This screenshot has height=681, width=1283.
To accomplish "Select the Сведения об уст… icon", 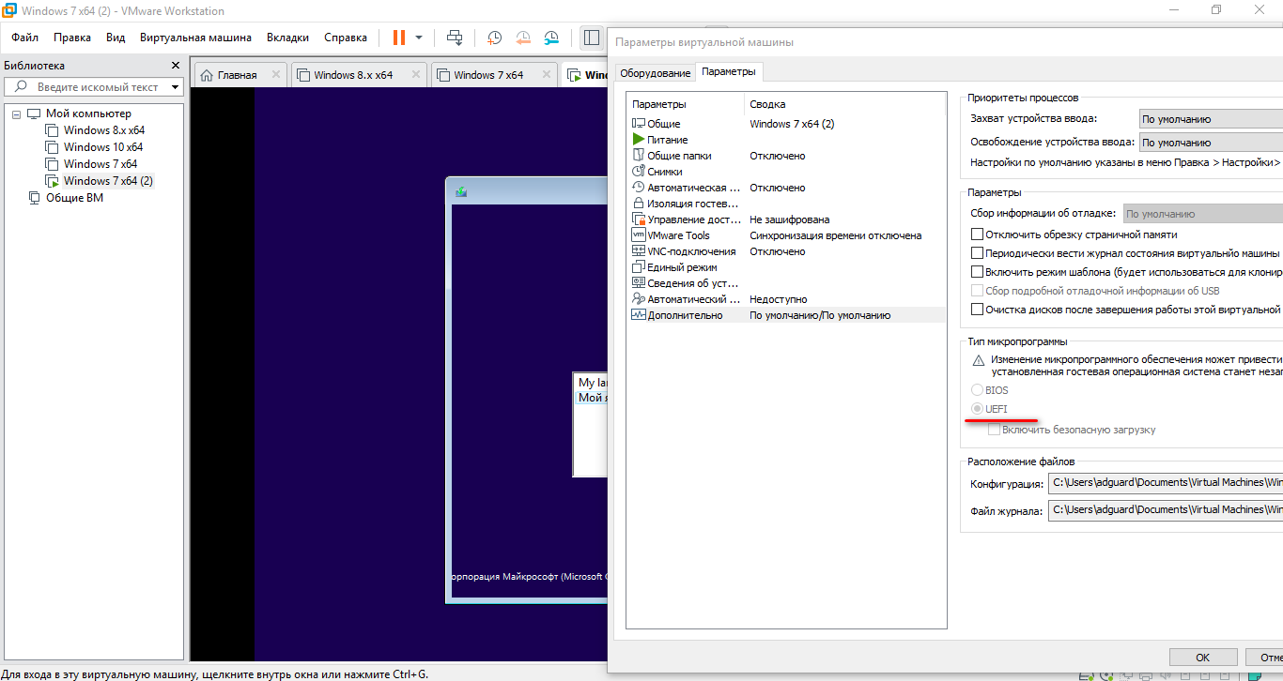I will (639, 283).
